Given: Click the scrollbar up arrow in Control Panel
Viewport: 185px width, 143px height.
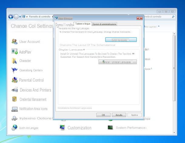Looking at the screenshot, I should click(174, 34).
